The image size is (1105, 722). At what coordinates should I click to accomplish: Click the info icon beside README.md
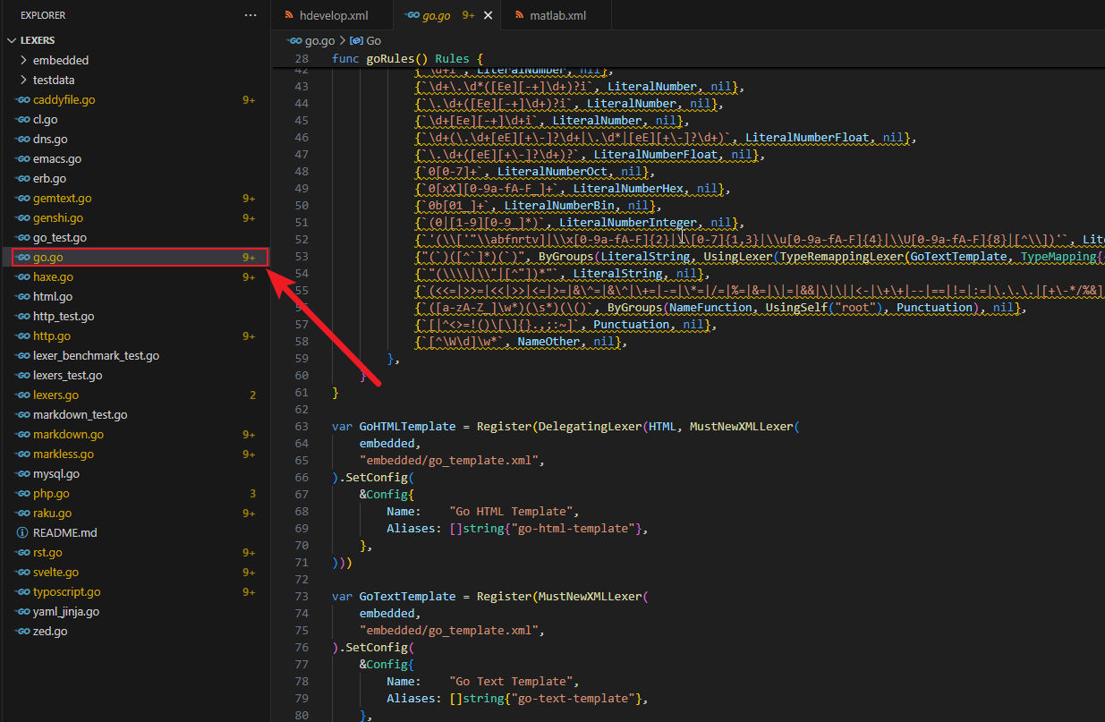(22, 532)
